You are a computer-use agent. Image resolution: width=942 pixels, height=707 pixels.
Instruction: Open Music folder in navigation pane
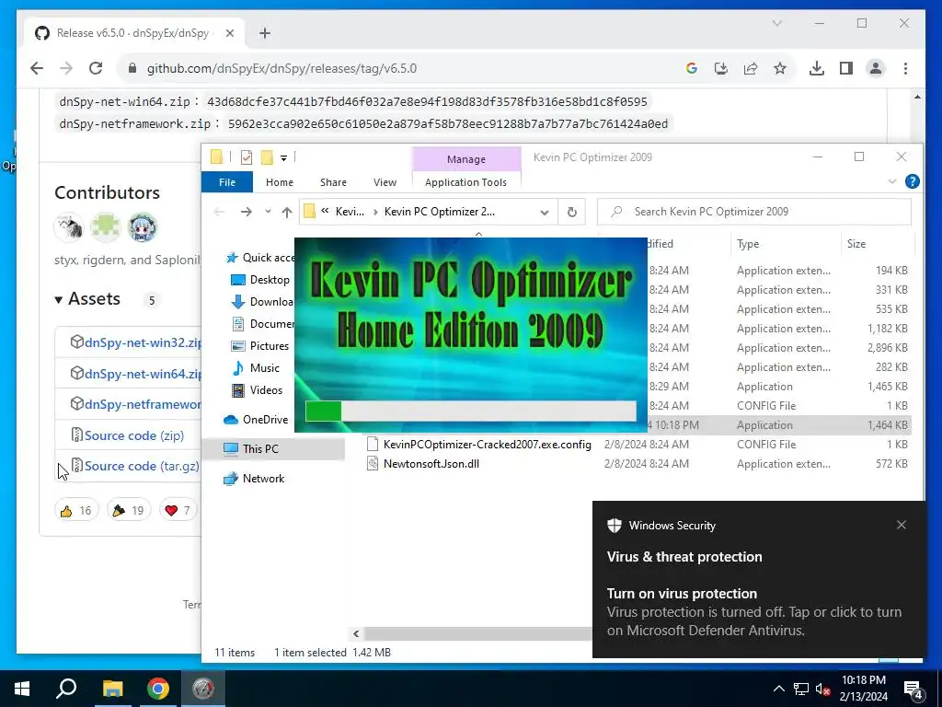264,368
